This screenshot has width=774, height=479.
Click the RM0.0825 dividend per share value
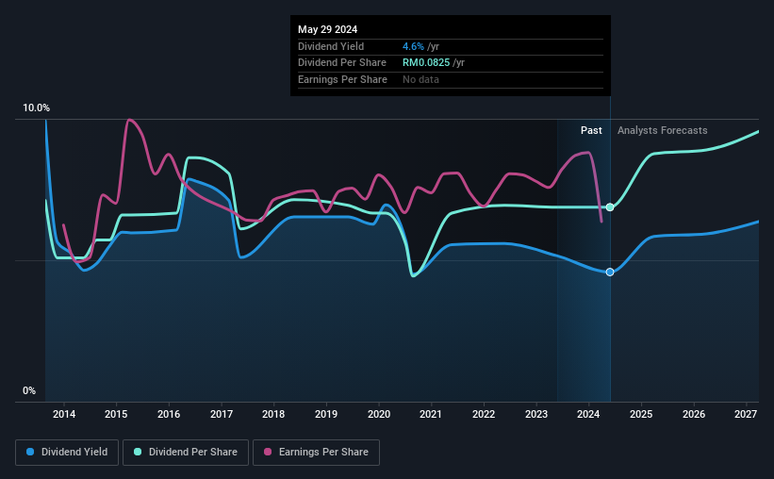tap(426, 63)
